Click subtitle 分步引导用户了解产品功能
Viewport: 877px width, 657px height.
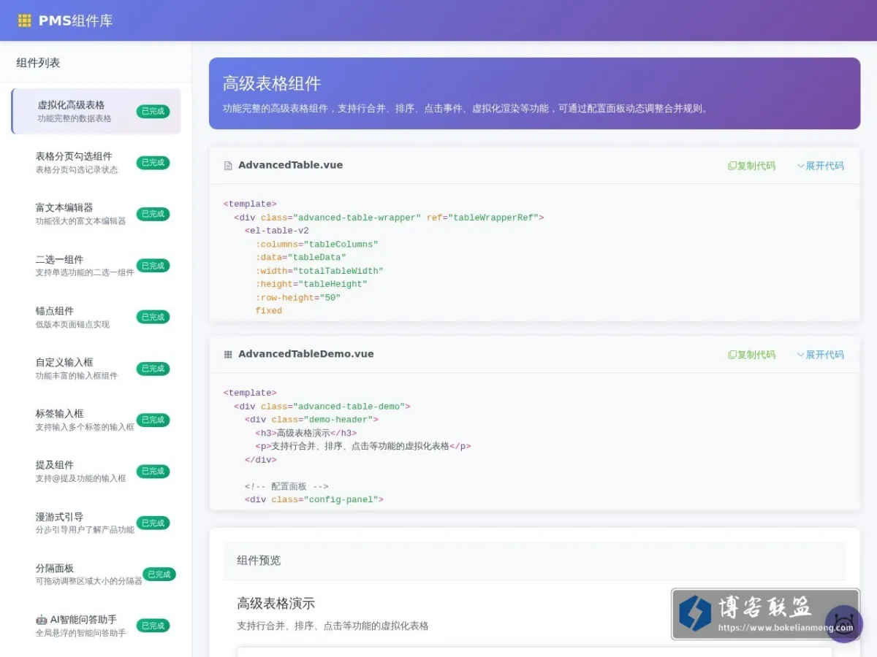tap(85, 530)
